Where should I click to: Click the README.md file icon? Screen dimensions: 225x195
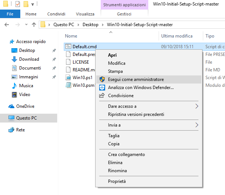68,70
